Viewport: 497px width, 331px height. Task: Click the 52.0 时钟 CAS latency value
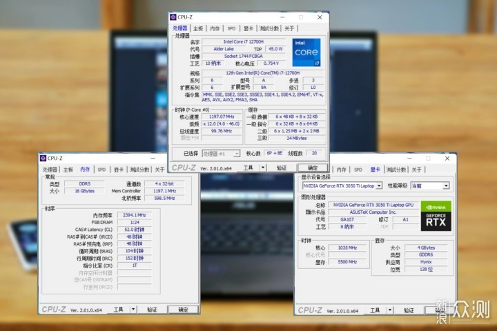click(x=135, y=230)
